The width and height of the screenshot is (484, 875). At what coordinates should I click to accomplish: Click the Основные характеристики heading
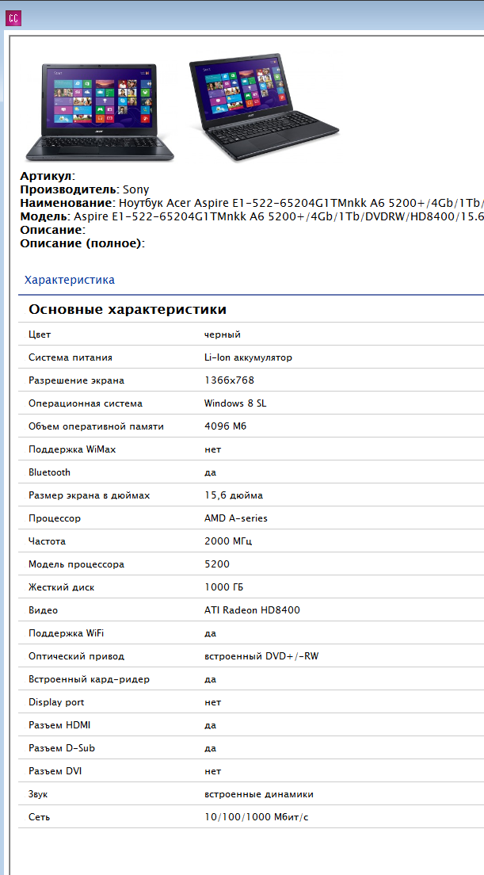pos(128,310)
